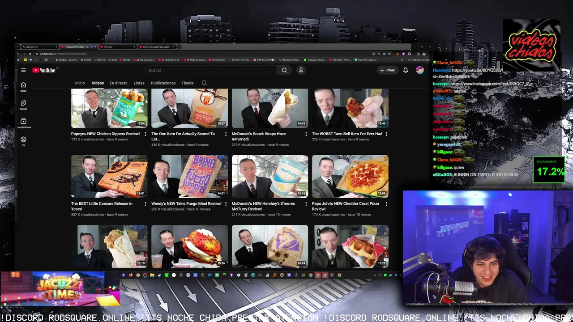Click the Crear button
Image resolution: width=573 pixels, height=322 pixels.
pyautogui.click(x=388, y=70)
